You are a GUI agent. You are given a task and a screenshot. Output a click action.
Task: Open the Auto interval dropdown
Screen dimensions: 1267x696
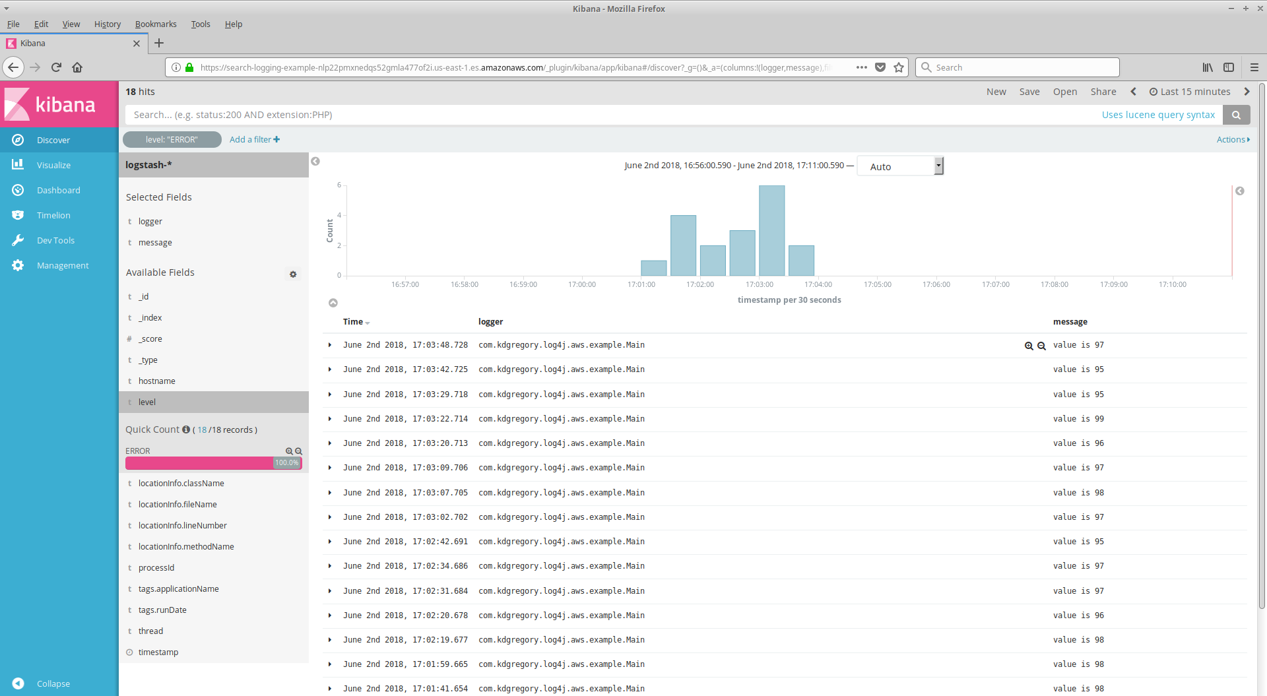click(900, 166)
